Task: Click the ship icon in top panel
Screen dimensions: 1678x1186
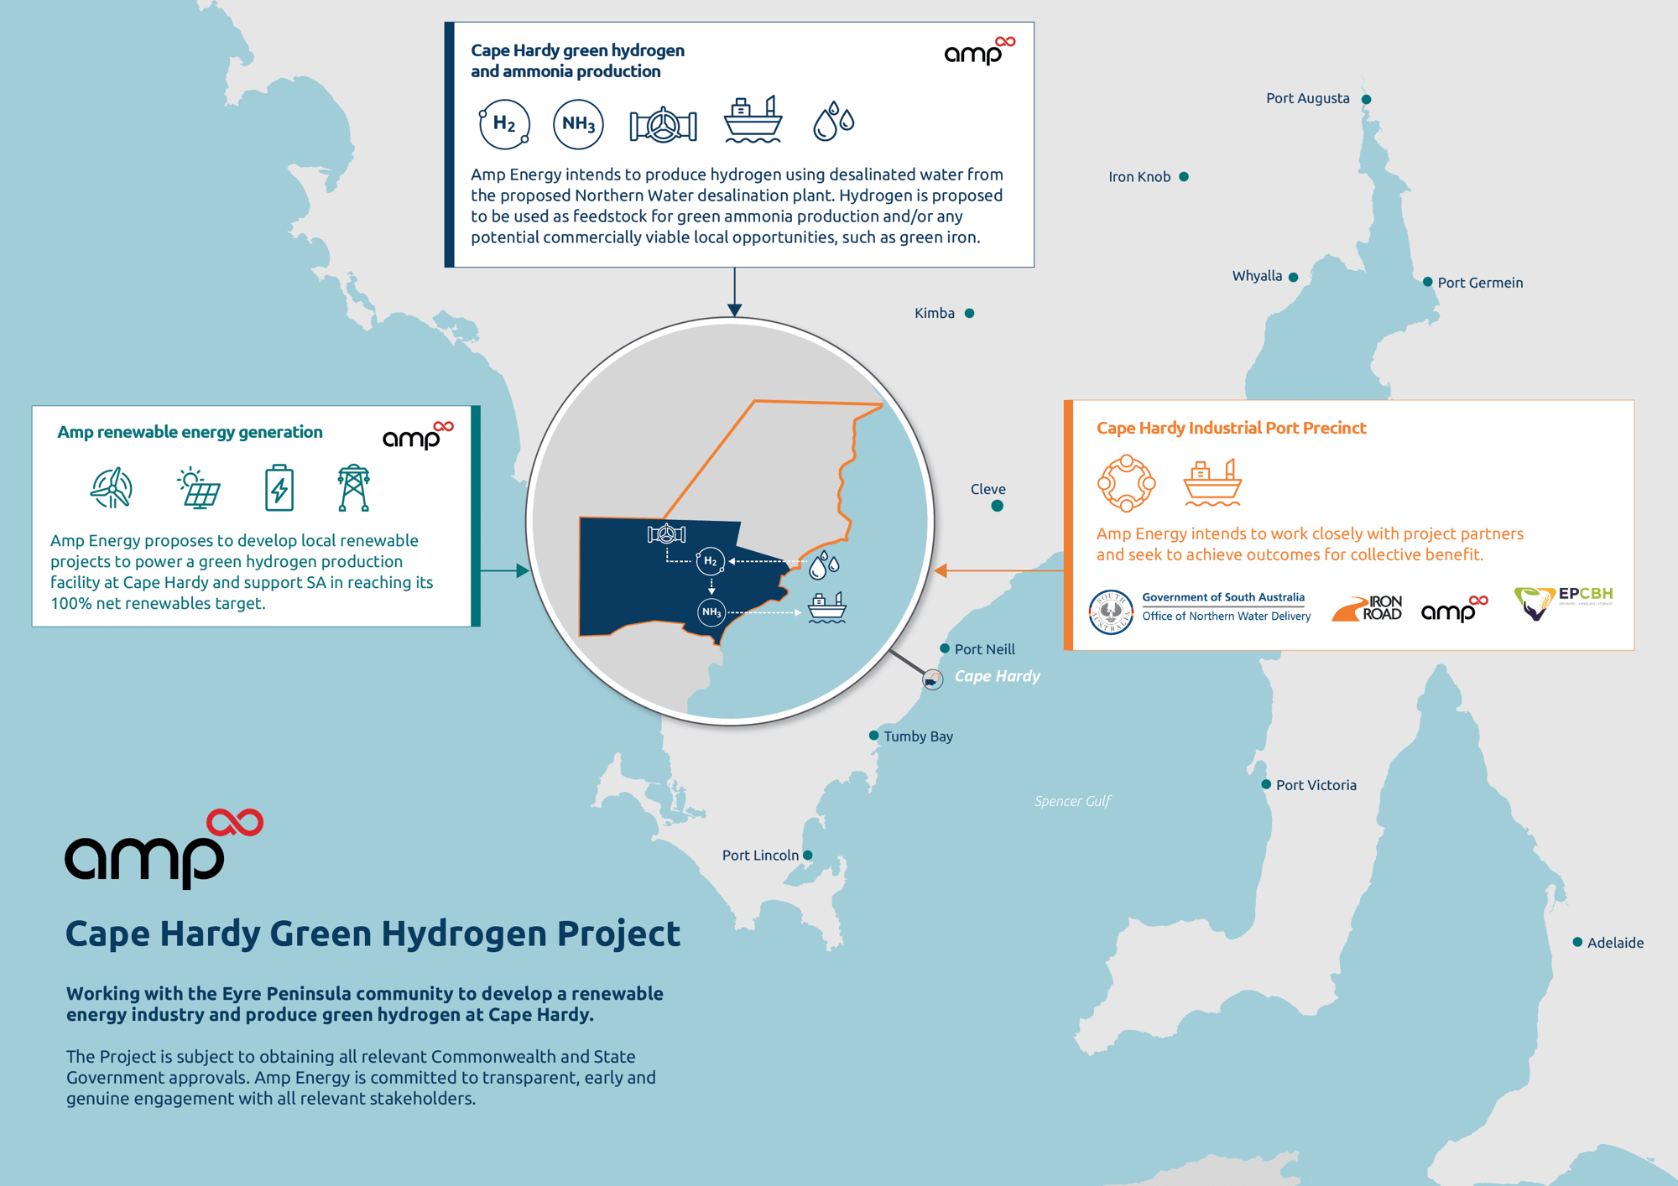Action: (753, 120)
